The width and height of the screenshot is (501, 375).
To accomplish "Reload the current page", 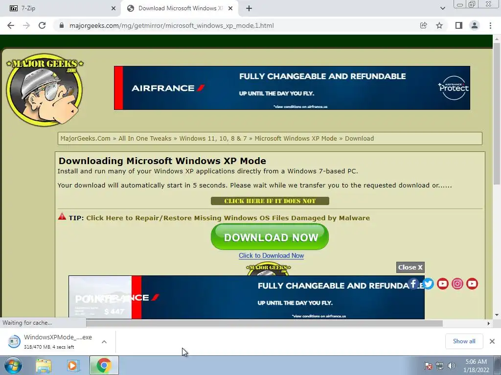I will click(x=42, y=25).
